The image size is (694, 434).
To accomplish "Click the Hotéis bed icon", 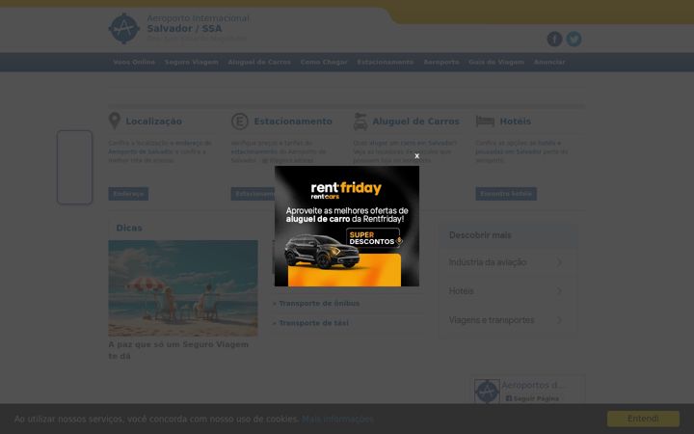I will coord(485,121).
